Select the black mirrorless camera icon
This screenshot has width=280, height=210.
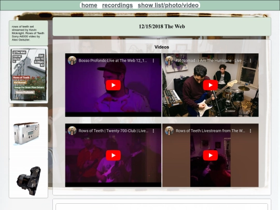click(29, 181)
